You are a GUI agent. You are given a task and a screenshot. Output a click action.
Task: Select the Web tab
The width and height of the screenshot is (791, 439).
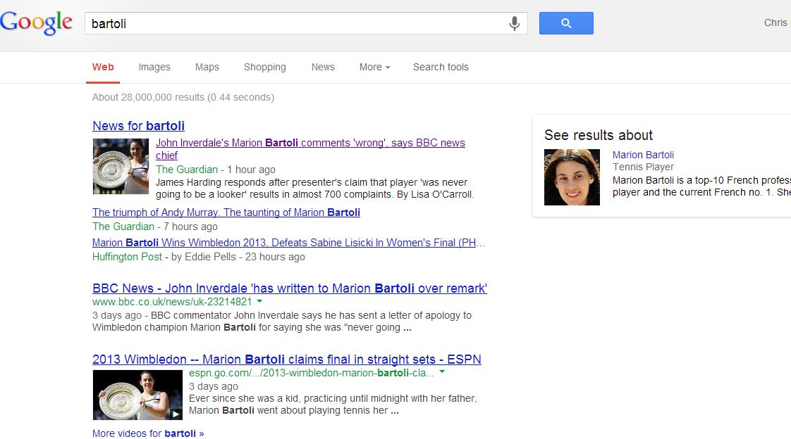103,67
